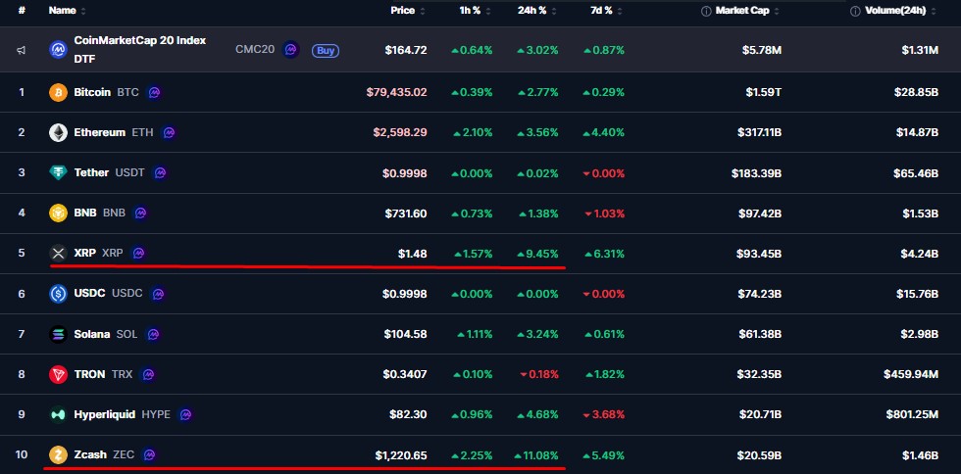Click the Tether coin logo

click(58, 173)
